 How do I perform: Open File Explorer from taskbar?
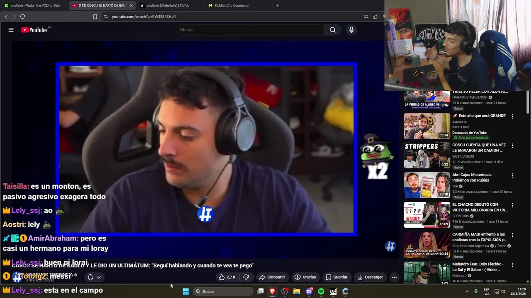tap(297, 291)
